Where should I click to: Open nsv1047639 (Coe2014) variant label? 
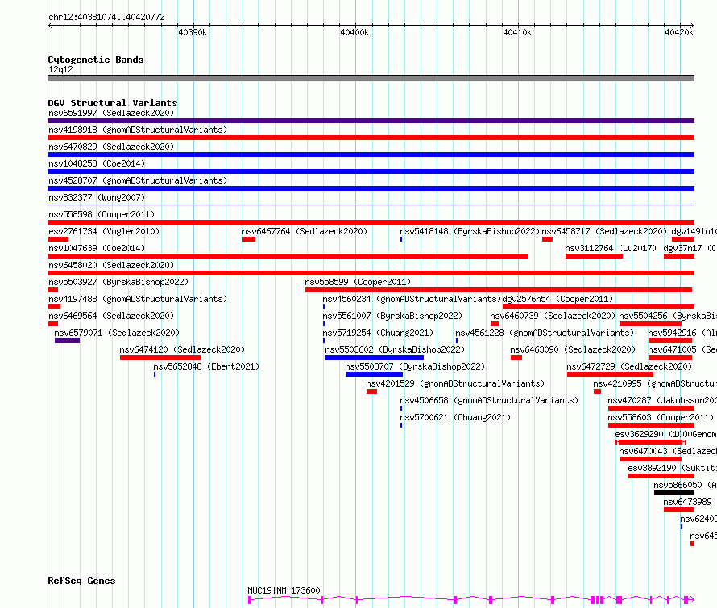click(x=97, y=248)
